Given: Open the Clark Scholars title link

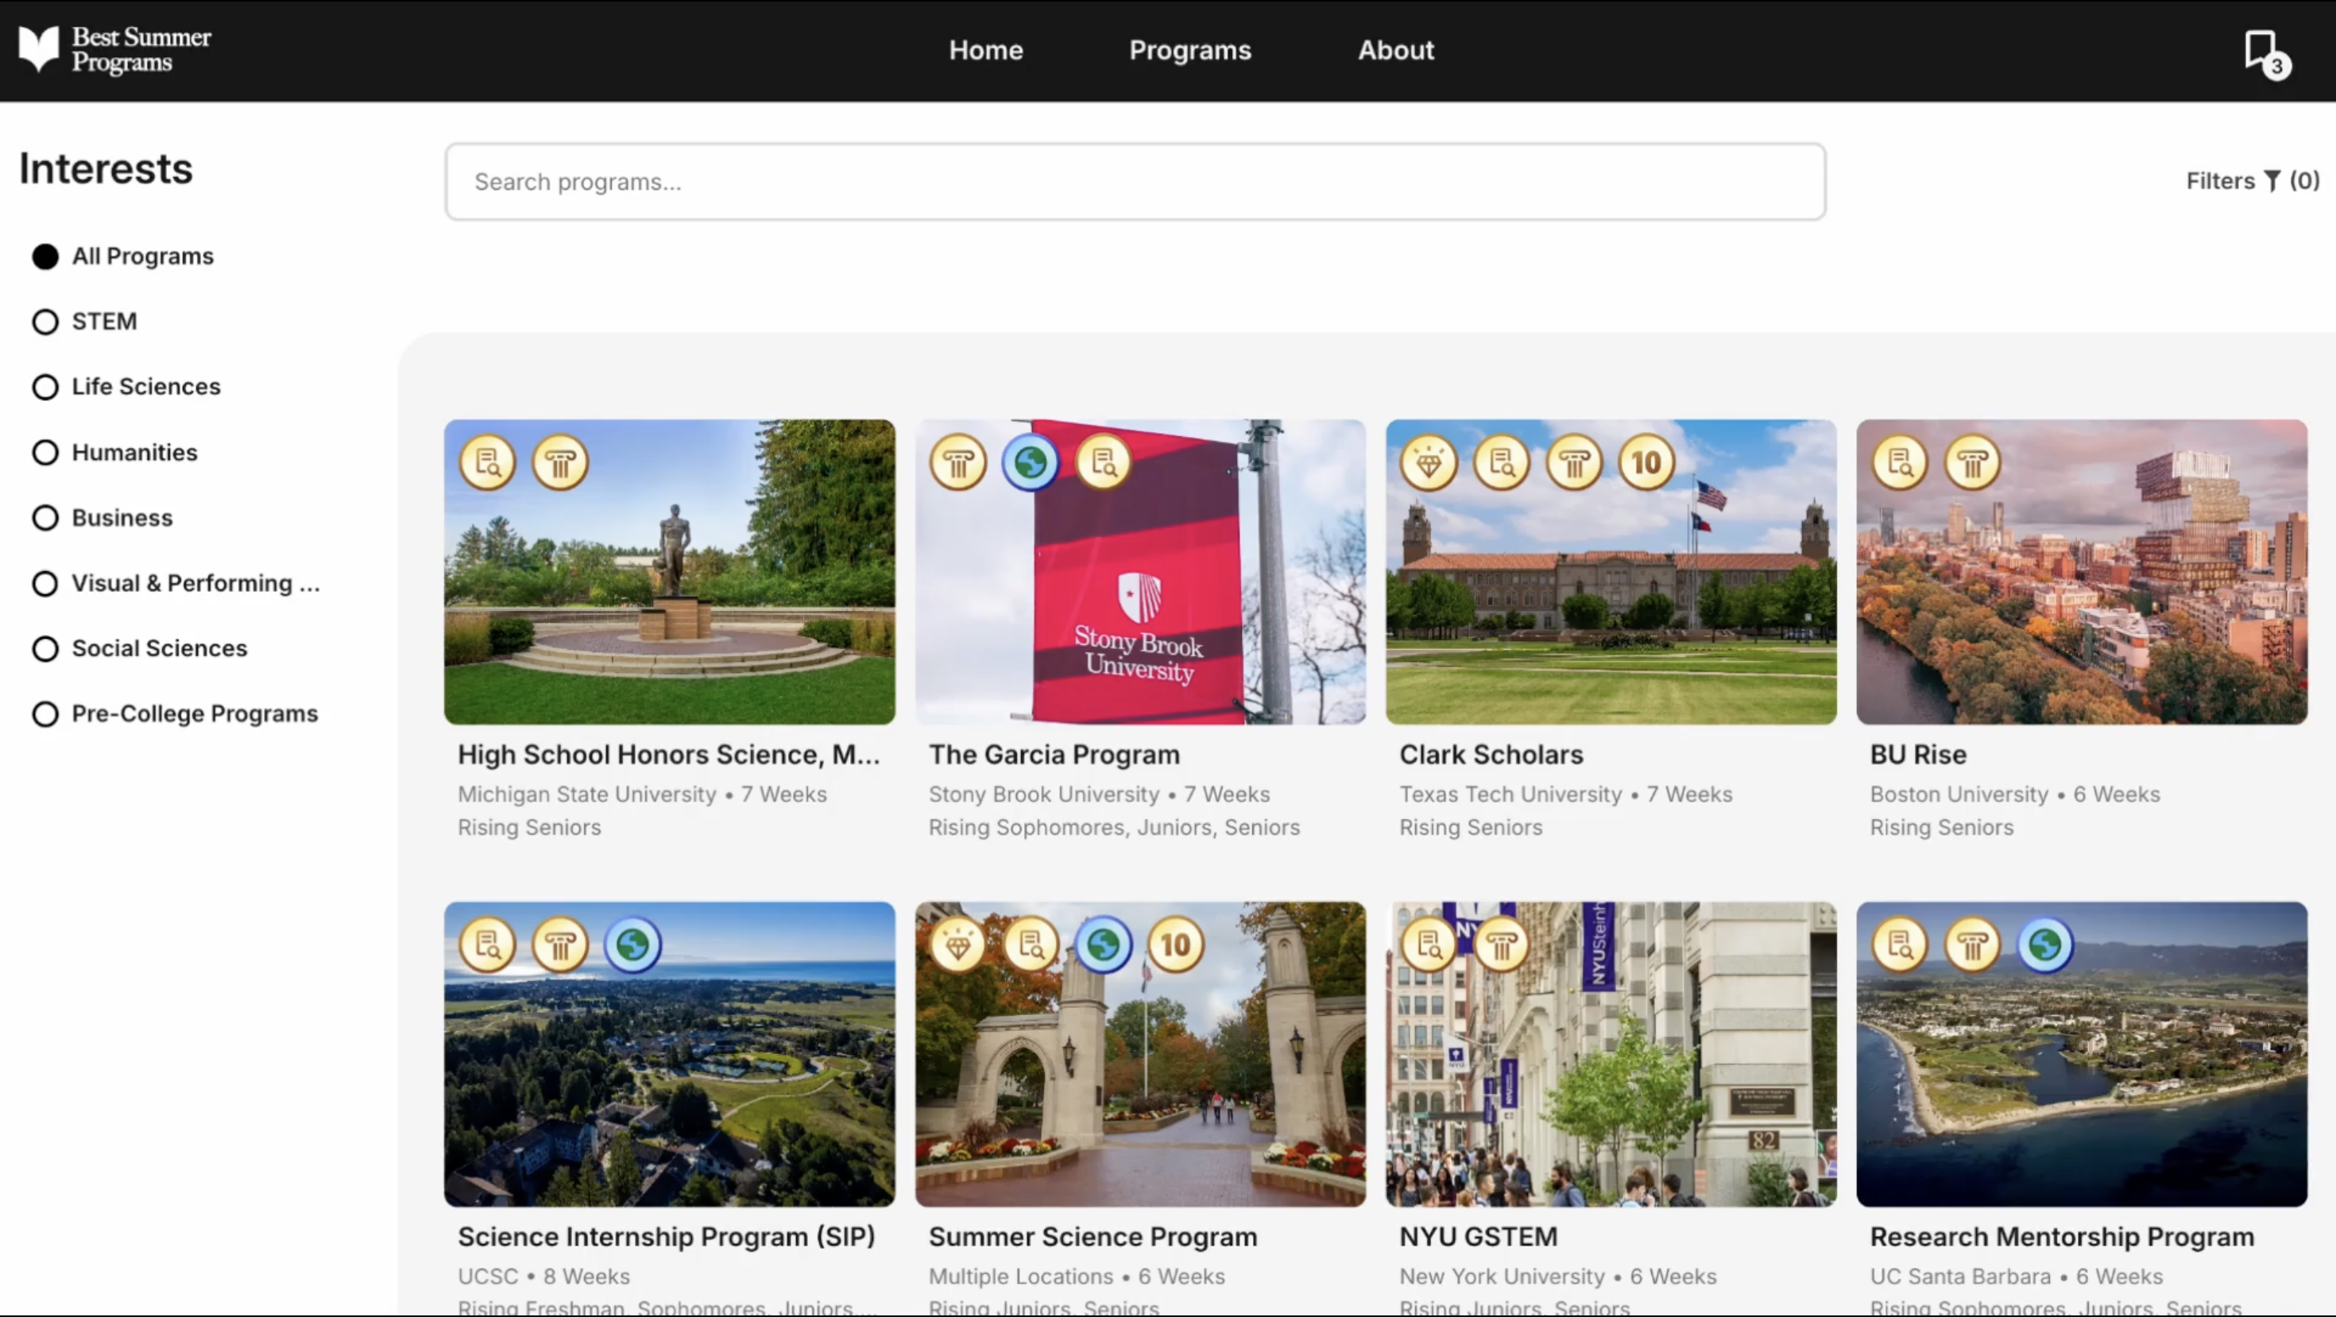Looking at the screenshot, I should pos(1491,754).
